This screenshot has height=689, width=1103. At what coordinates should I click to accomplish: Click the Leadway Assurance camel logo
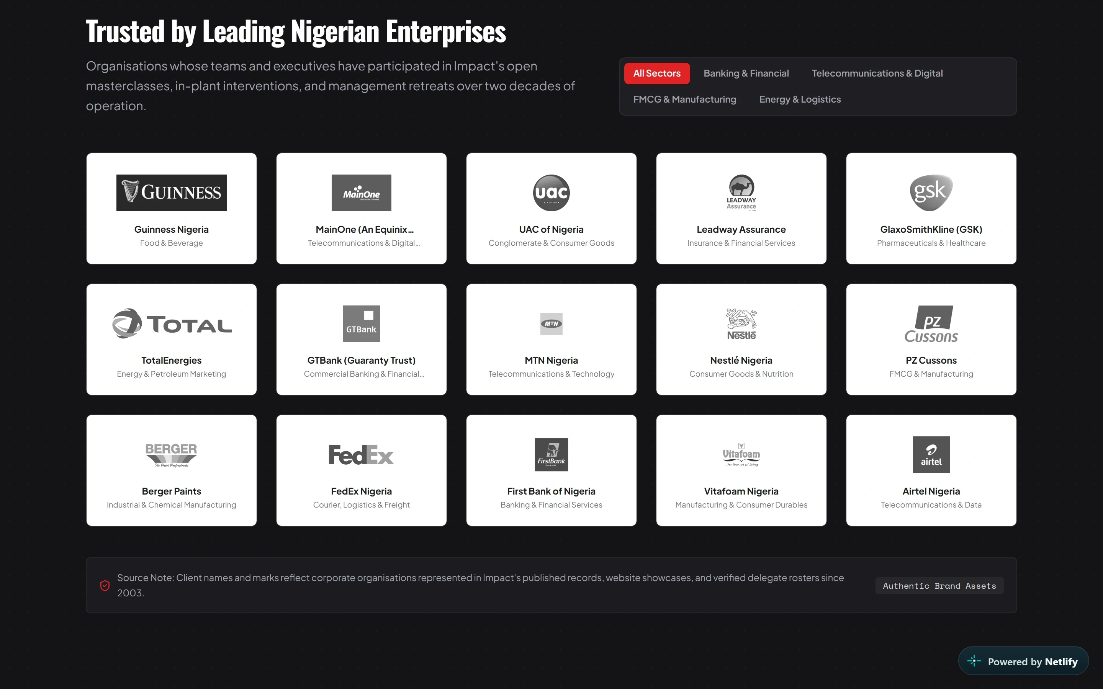click(x=741, y=193)
